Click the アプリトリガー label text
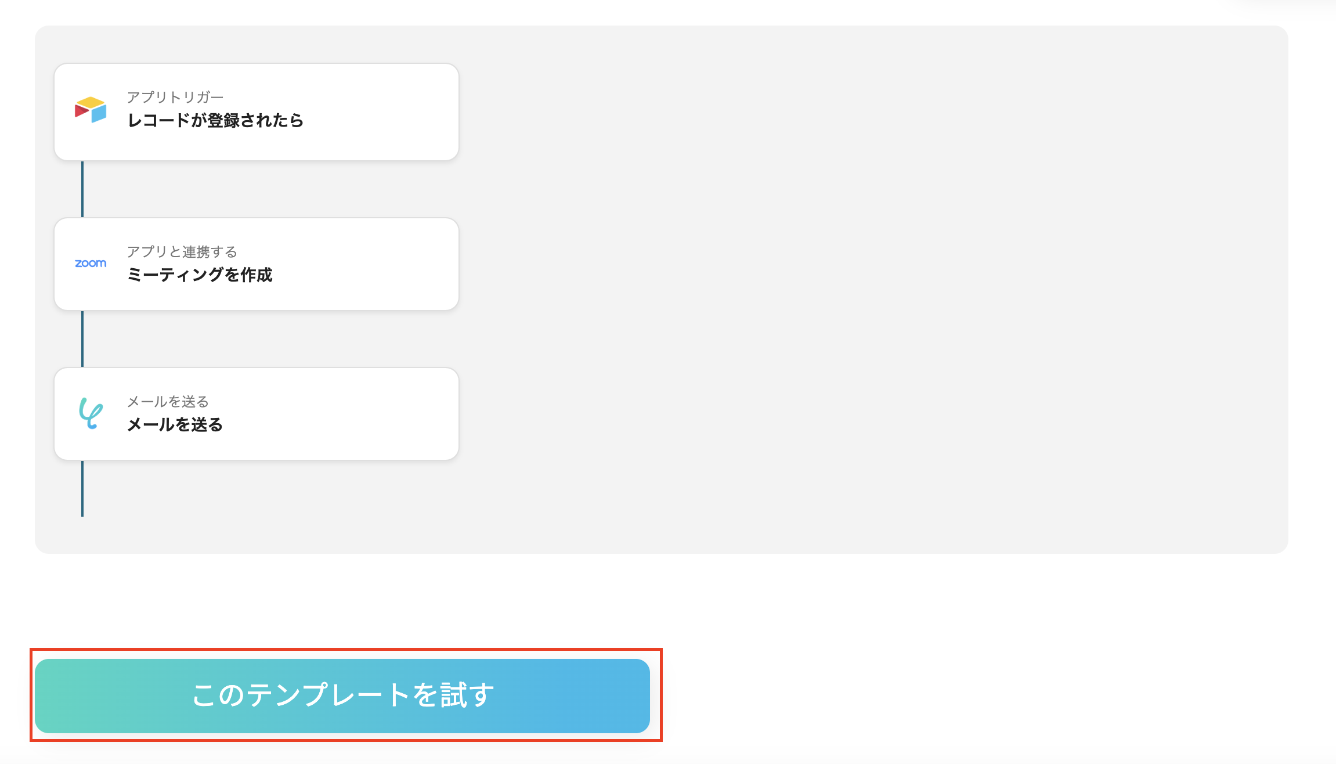This screenshot has height=764, width=1336. pyautogui.click(x=177, y=96)
